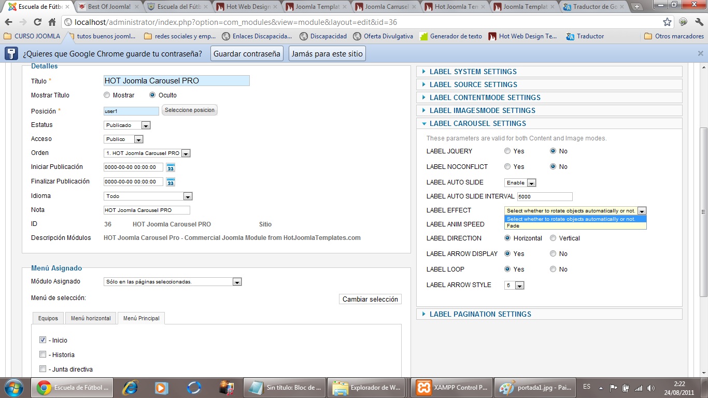This screenshot has width=708, height=398.
Task: Switch to Joomla Carrusel browser tab
Action: coord(386,7)
